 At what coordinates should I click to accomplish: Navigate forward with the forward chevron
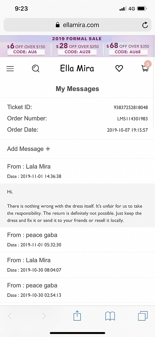pos(44,316)
